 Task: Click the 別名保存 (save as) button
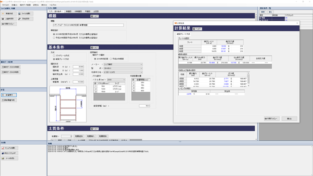tap(25, 19)
